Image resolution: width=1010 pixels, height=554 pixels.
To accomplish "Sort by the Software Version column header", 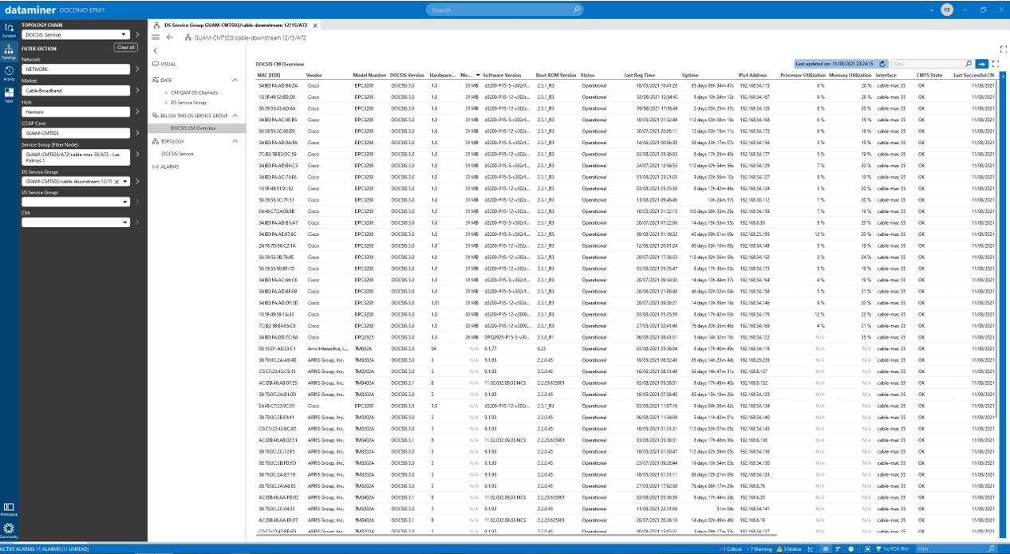I will (502, 76).
